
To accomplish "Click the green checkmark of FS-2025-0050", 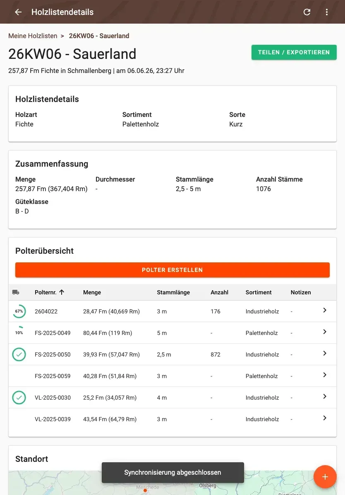I will [19, 354].
